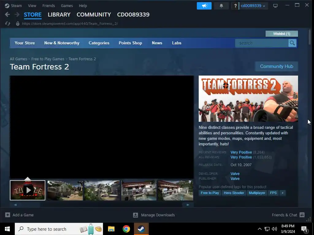Image resolution: width=314 pixels, height=235 pixels.
Task: Go forward with the right arrow
Action: coord(17,14)
